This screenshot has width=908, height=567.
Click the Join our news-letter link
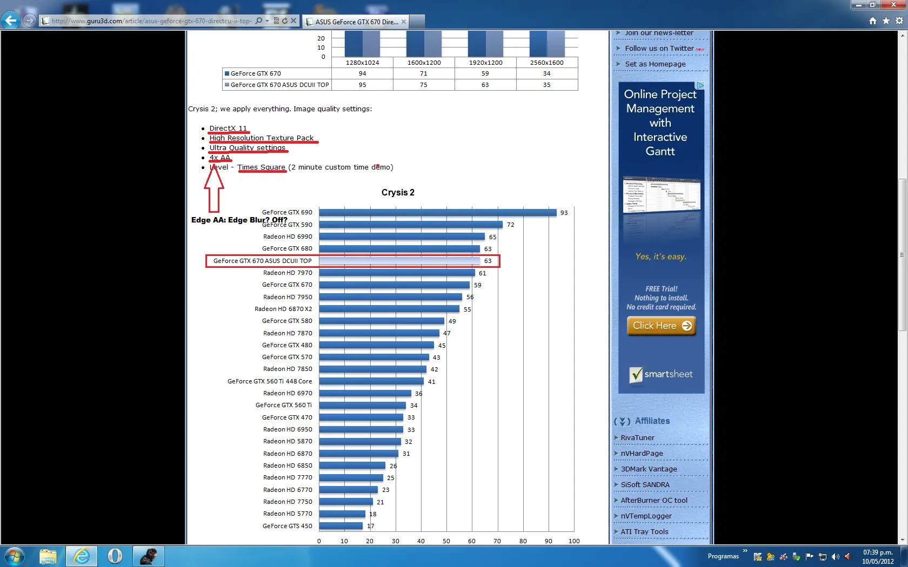click(x=659, y=33)
